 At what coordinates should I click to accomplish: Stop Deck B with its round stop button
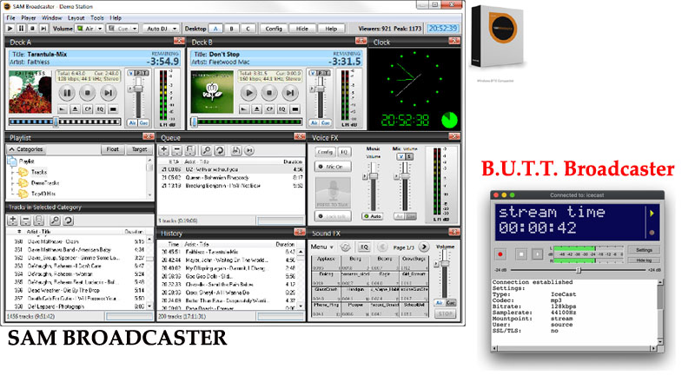(269, 93)
